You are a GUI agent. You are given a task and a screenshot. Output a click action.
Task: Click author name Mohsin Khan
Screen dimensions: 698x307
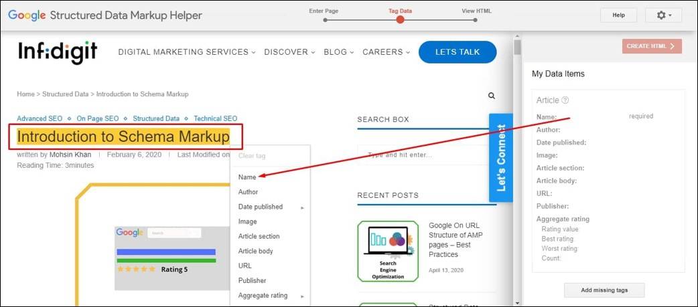click(x=70, y=155)
